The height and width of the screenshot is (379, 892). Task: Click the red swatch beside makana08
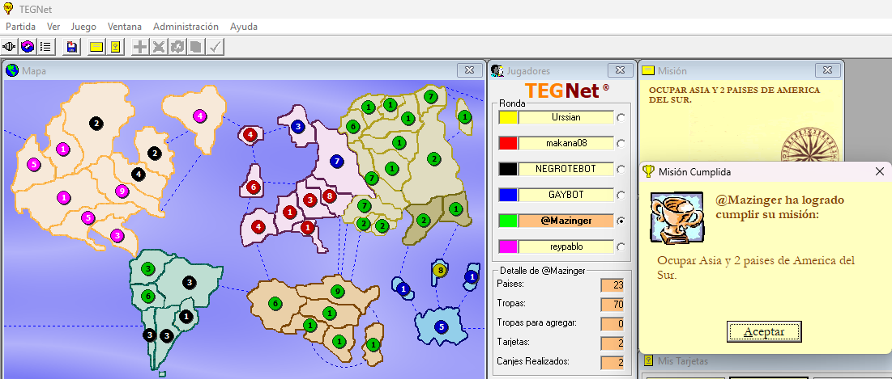[x=508, y=144]
